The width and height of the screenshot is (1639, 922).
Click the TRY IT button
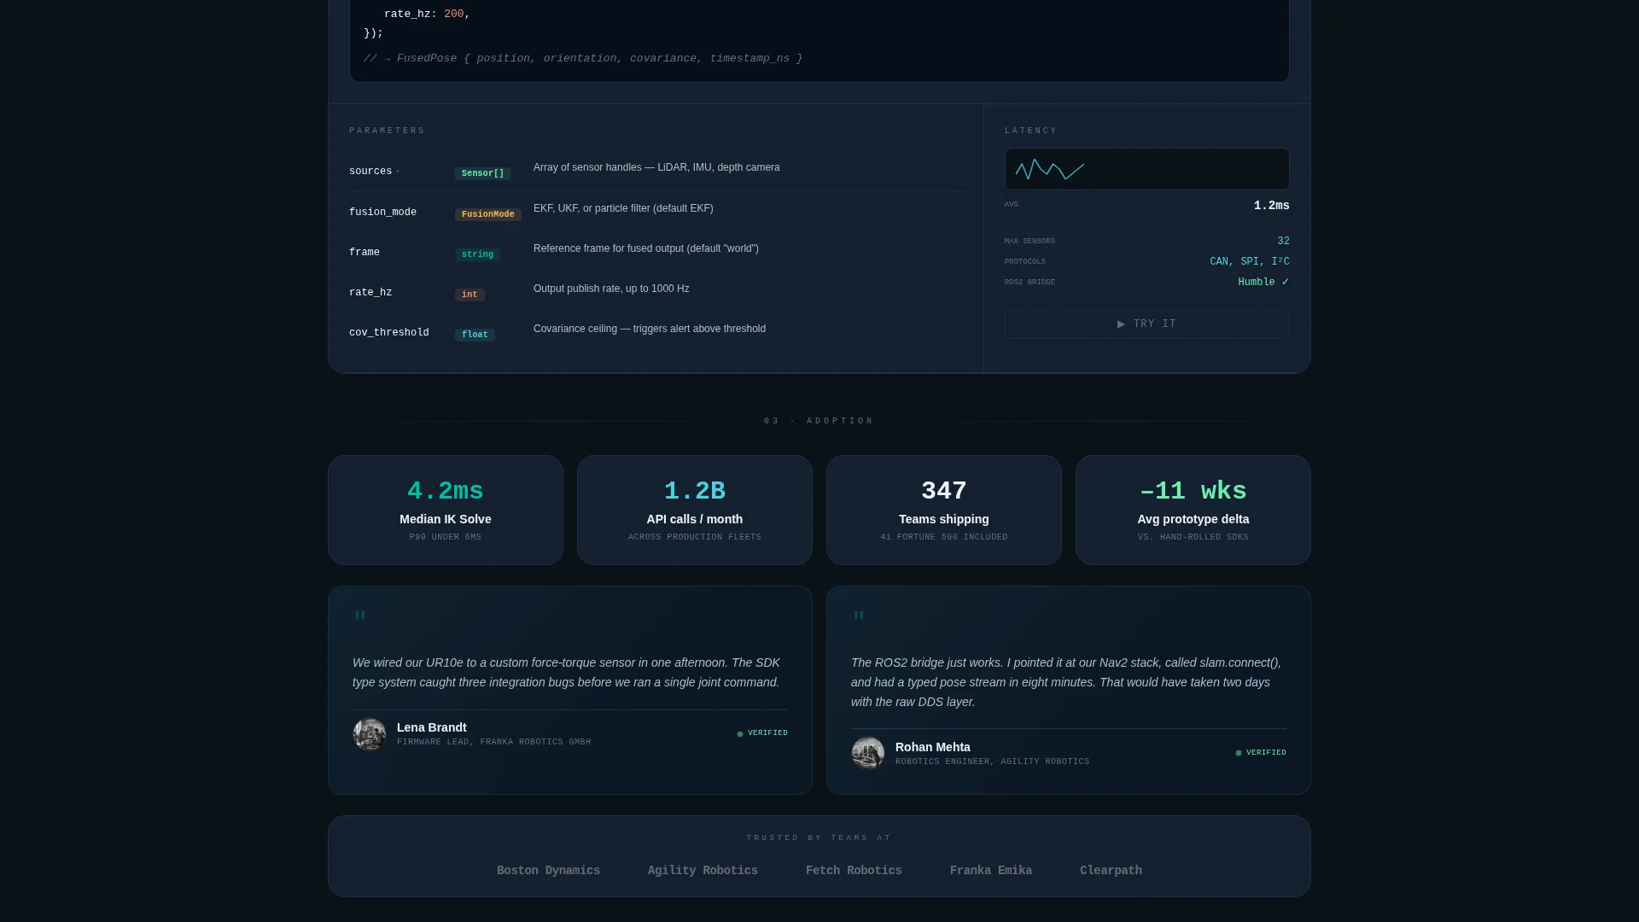point(1146,324)
